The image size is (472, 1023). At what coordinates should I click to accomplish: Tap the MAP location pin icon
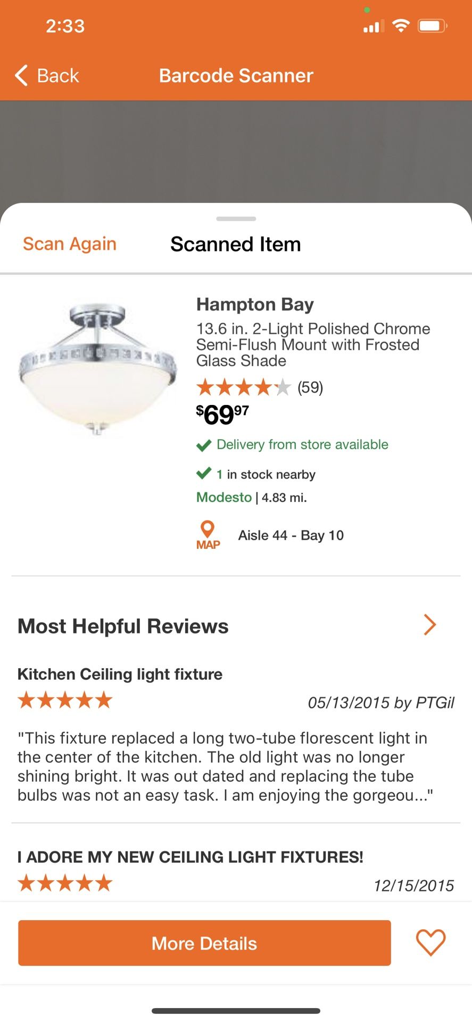pos(208,535)
